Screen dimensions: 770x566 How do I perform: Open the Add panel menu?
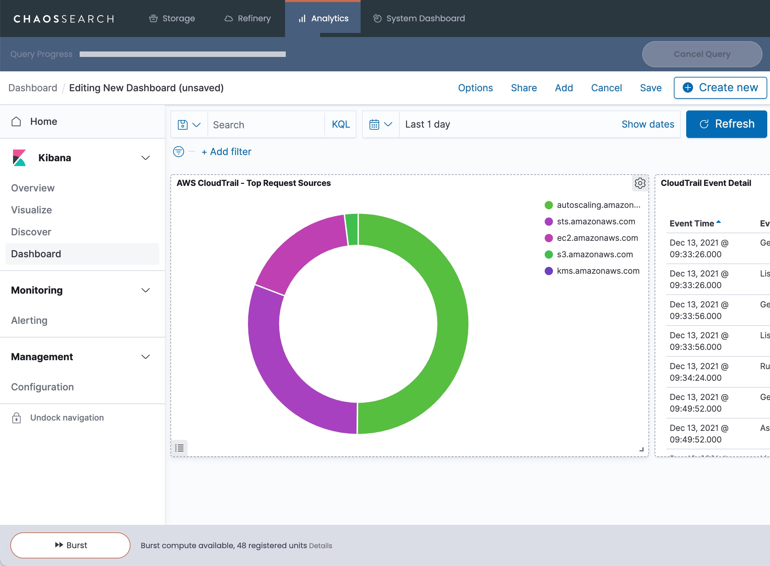[x=564, y=88]
